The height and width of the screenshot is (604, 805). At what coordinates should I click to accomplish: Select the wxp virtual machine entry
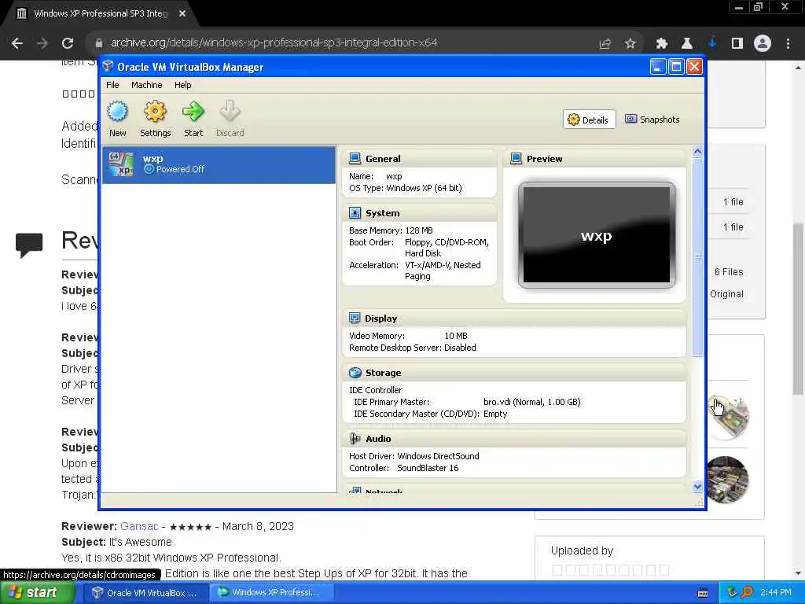coord(219,165)
